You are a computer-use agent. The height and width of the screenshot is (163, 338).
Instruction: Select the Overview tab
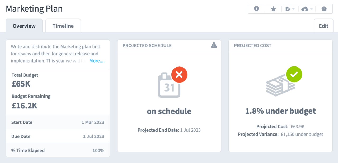pos(24,26)
